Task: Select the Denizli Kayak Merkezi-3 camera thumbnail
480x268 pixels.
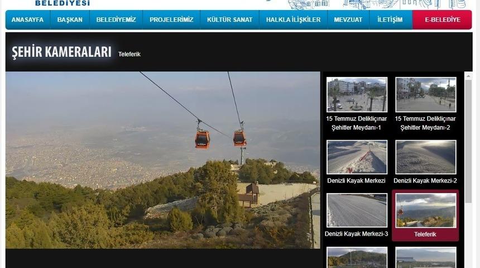Action: [x=357, y=210]
